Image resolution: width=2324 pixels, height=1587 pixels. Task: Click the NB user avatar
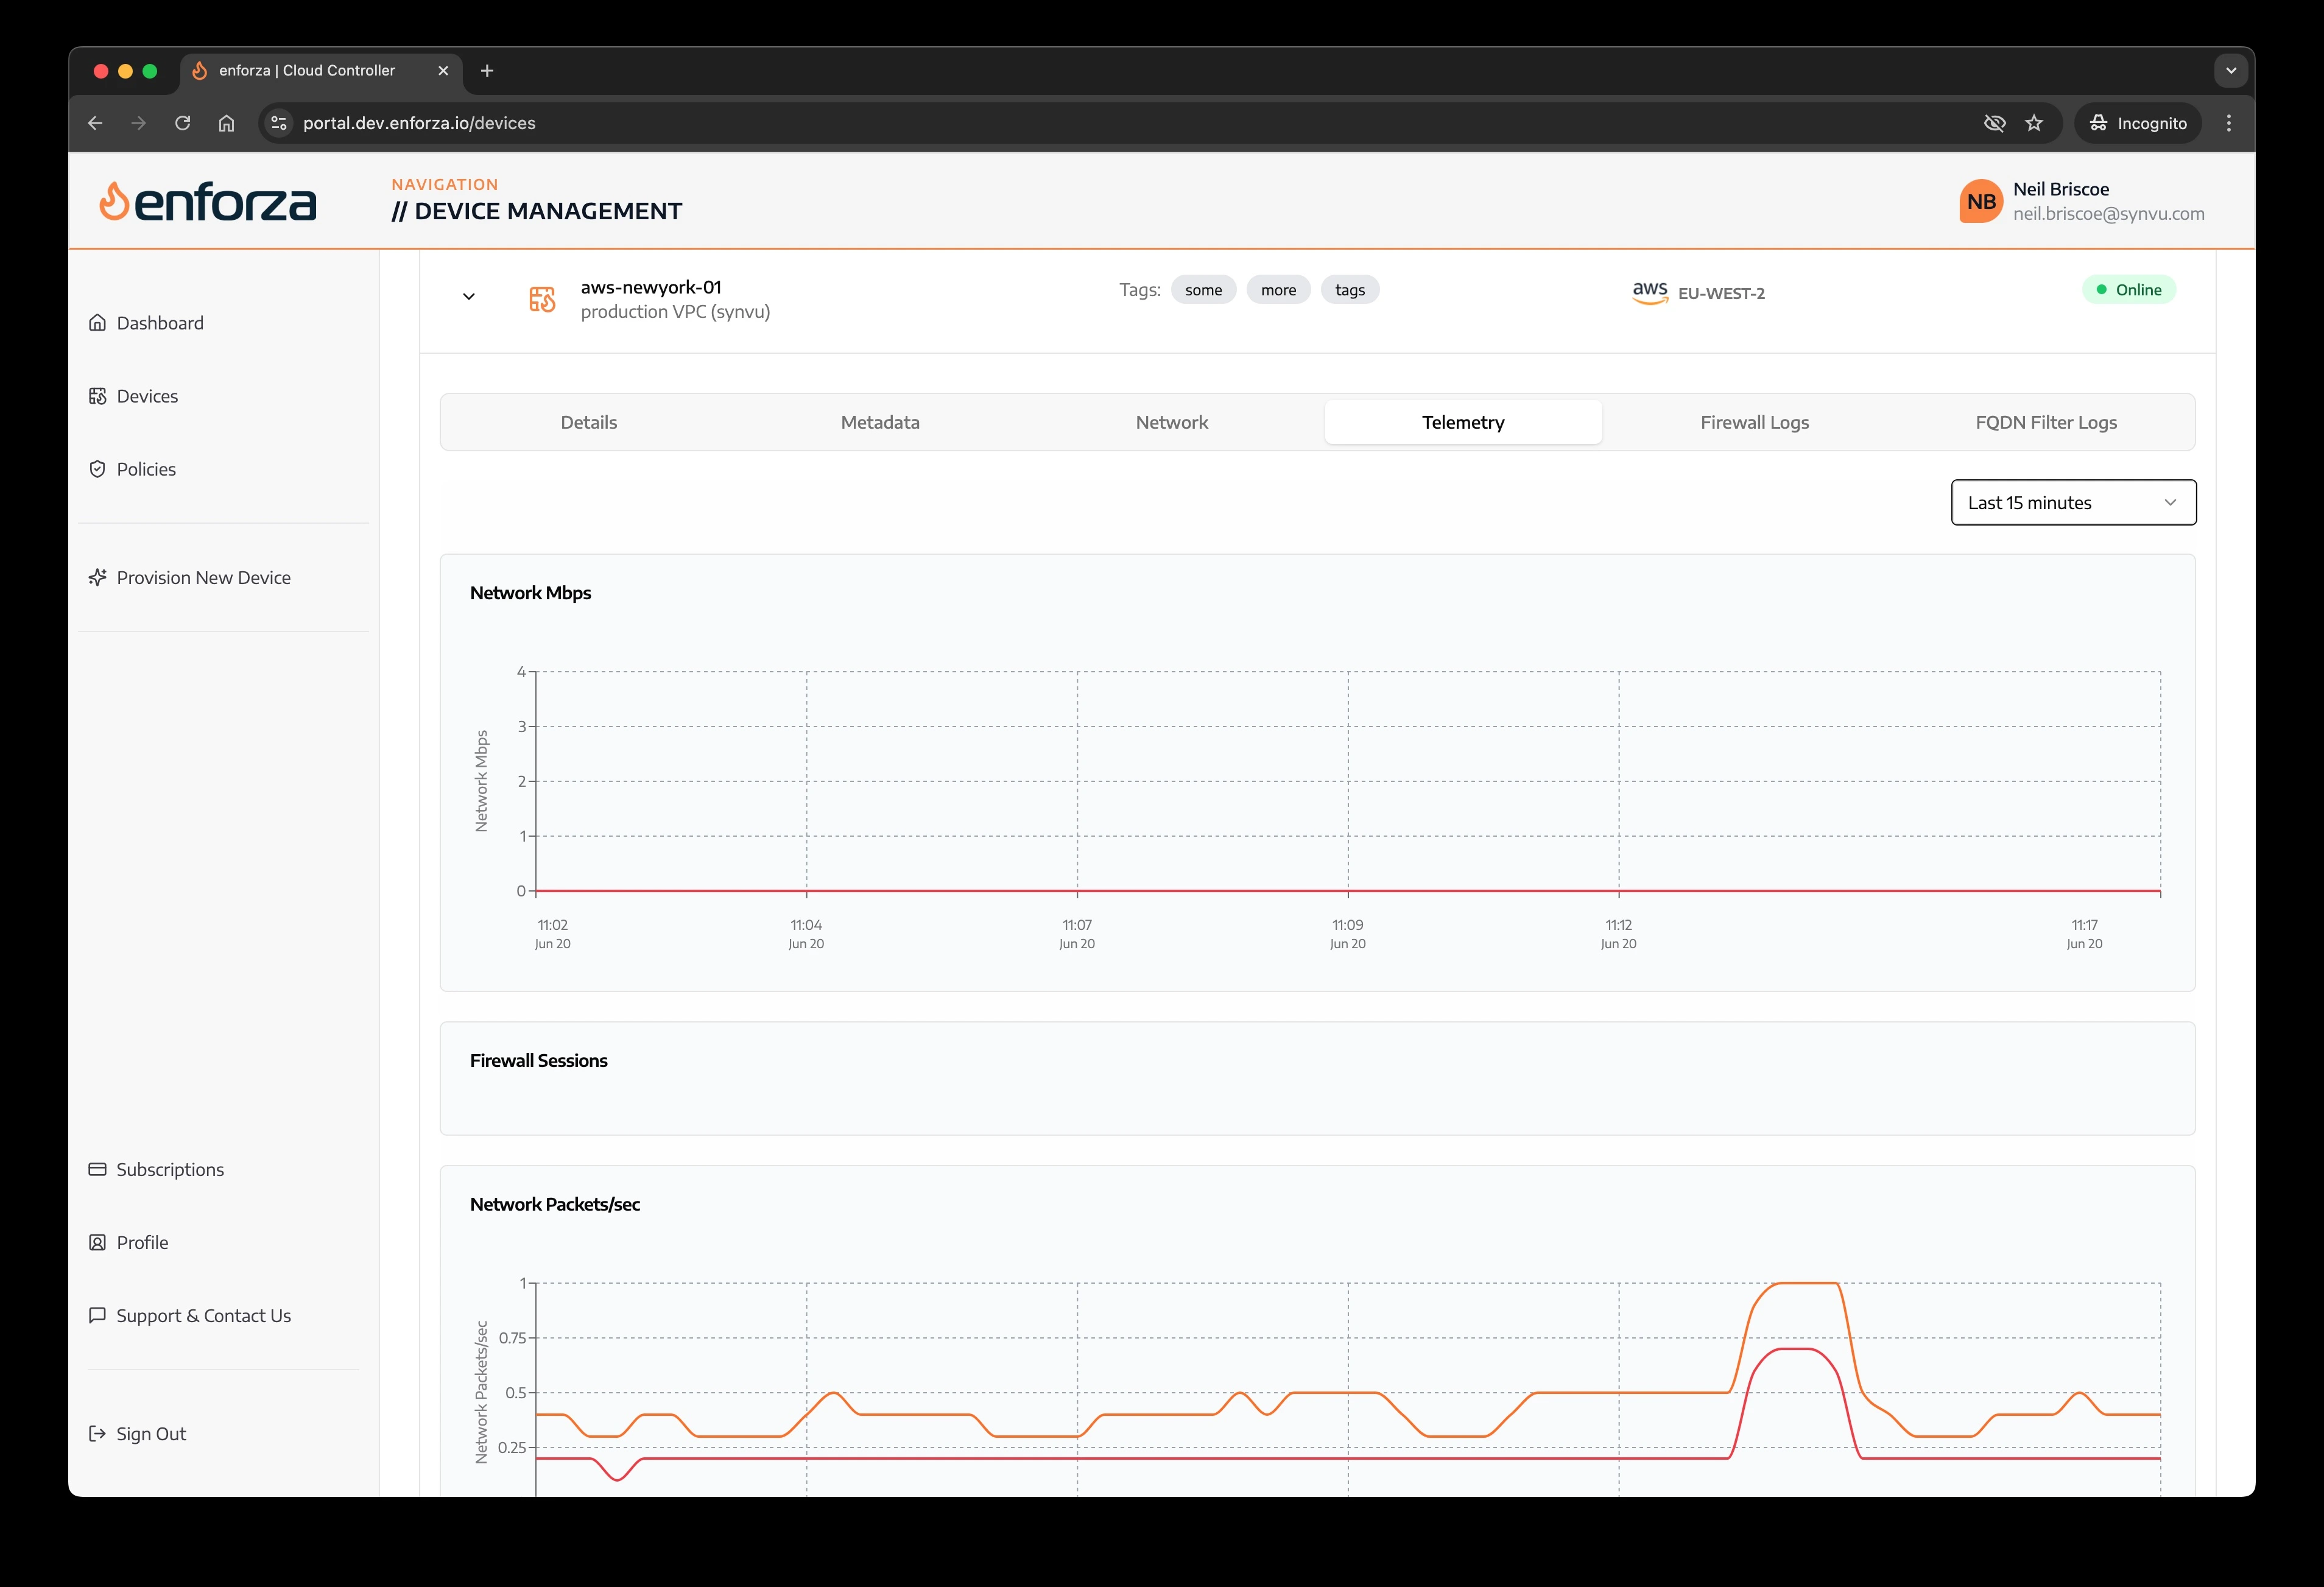pyautogui.click(x=1980, y=201)
